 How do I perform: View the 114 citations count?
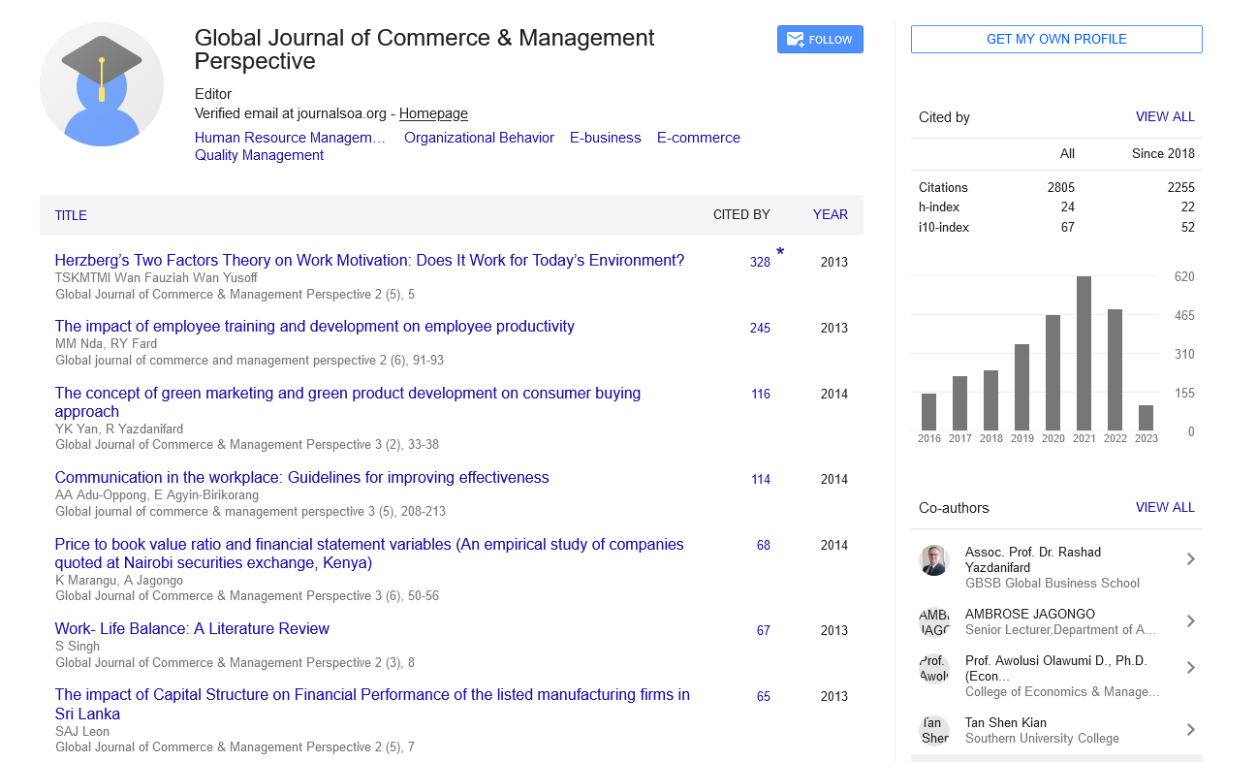[x=761, y=480]
